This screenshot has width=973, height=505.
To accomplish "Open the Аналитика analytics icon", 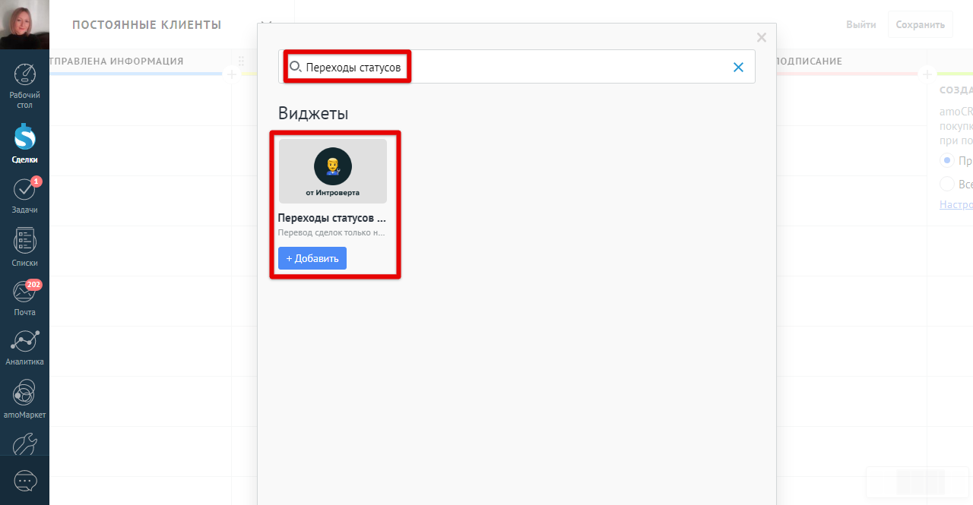I will [24, 347].
